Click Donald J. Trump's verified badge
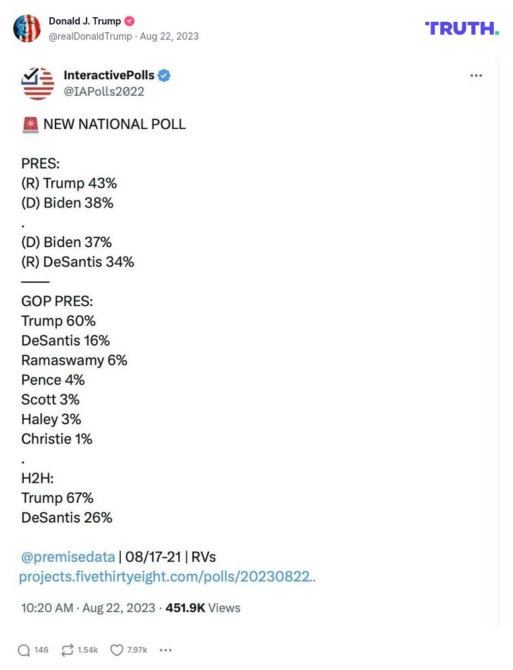 129,20
